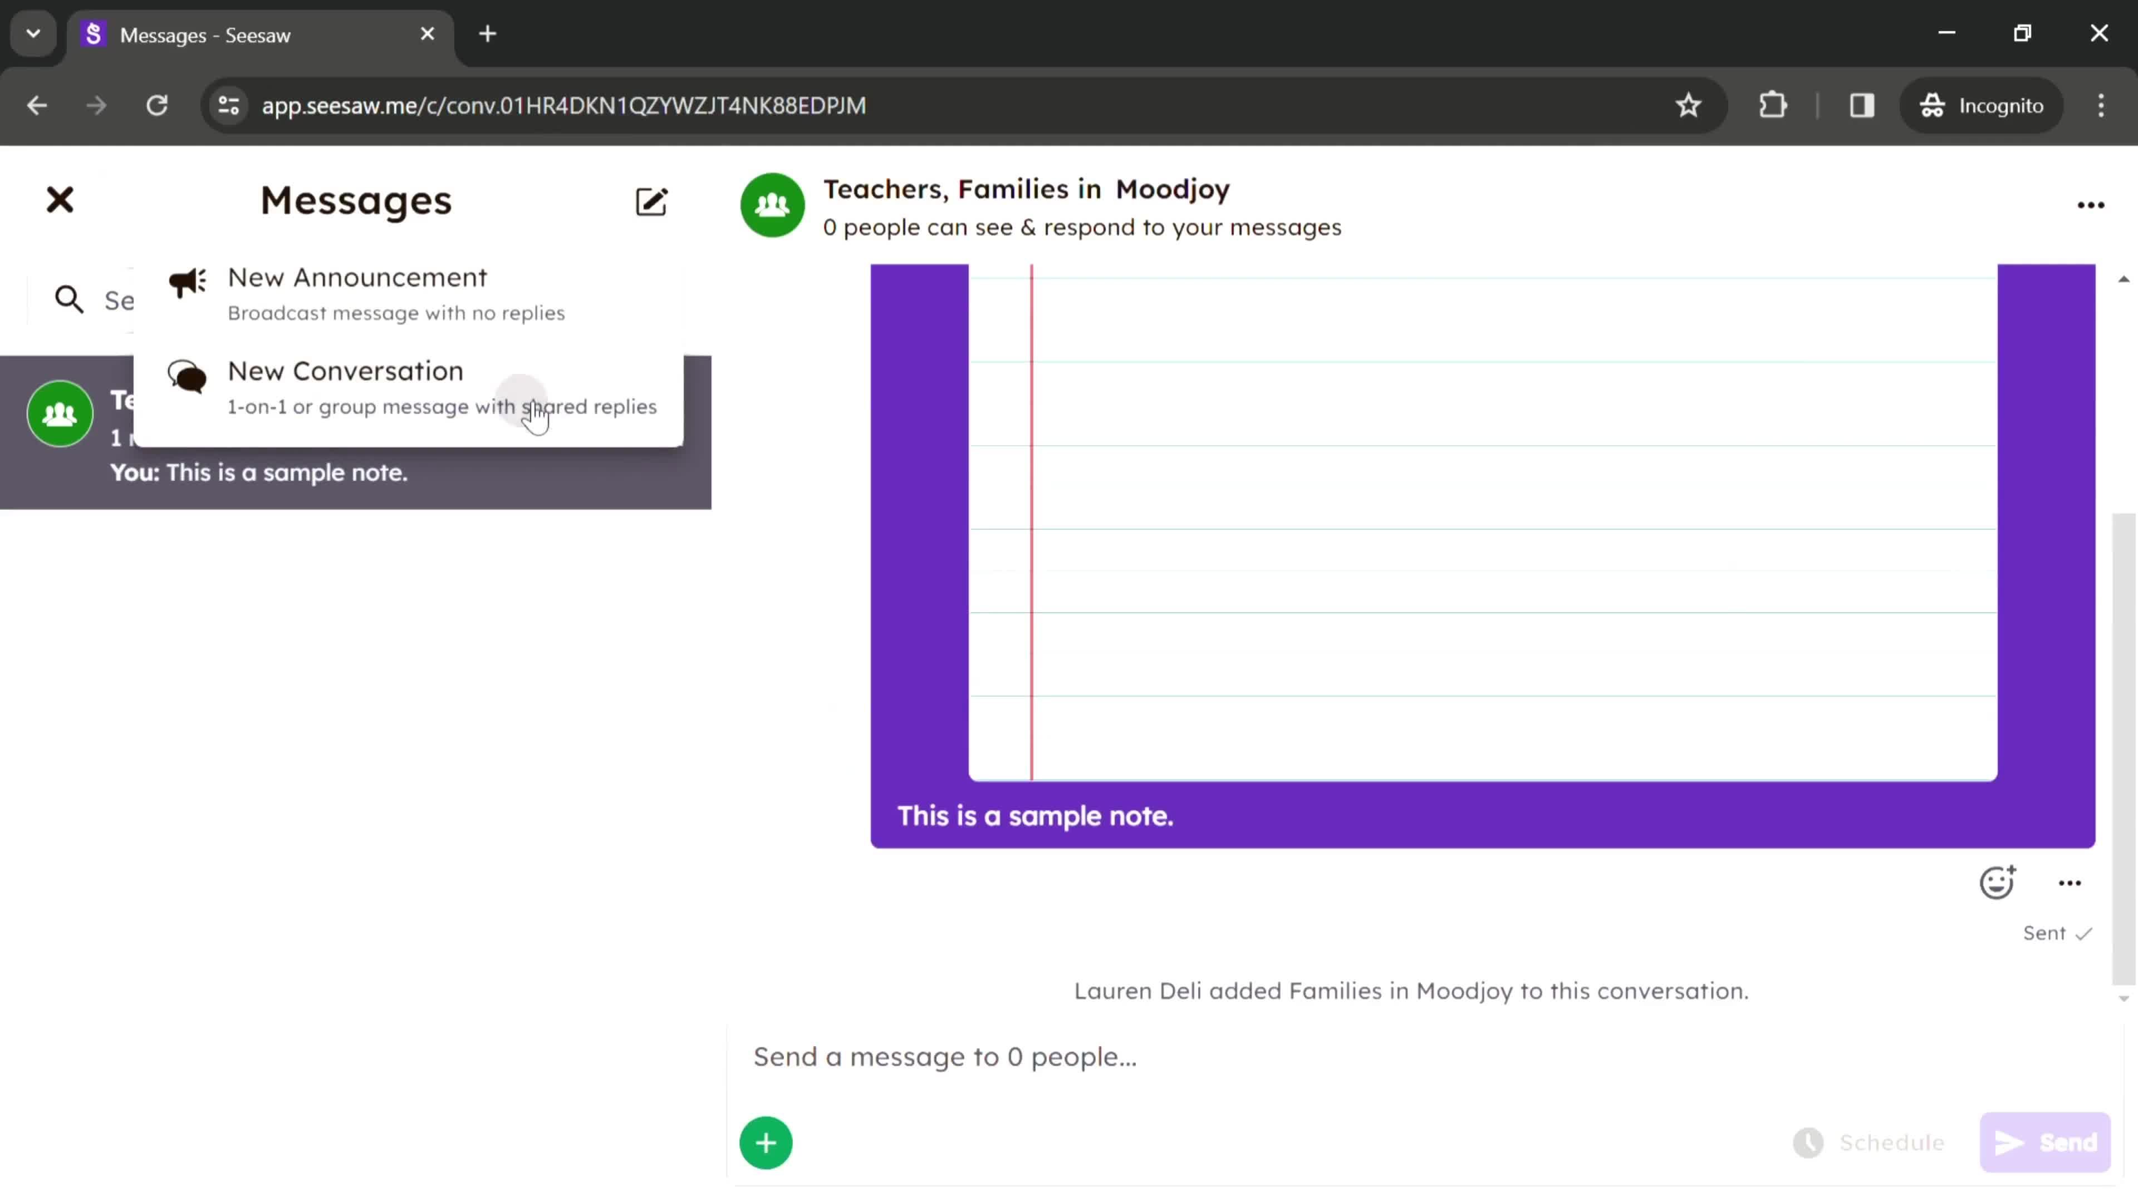2138x1202 pixels.
Task: Open site information icon in address bar
Action: [x=228, y=105]
